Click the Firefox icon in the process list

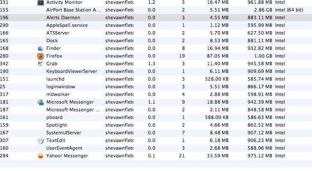pos(41,56)
